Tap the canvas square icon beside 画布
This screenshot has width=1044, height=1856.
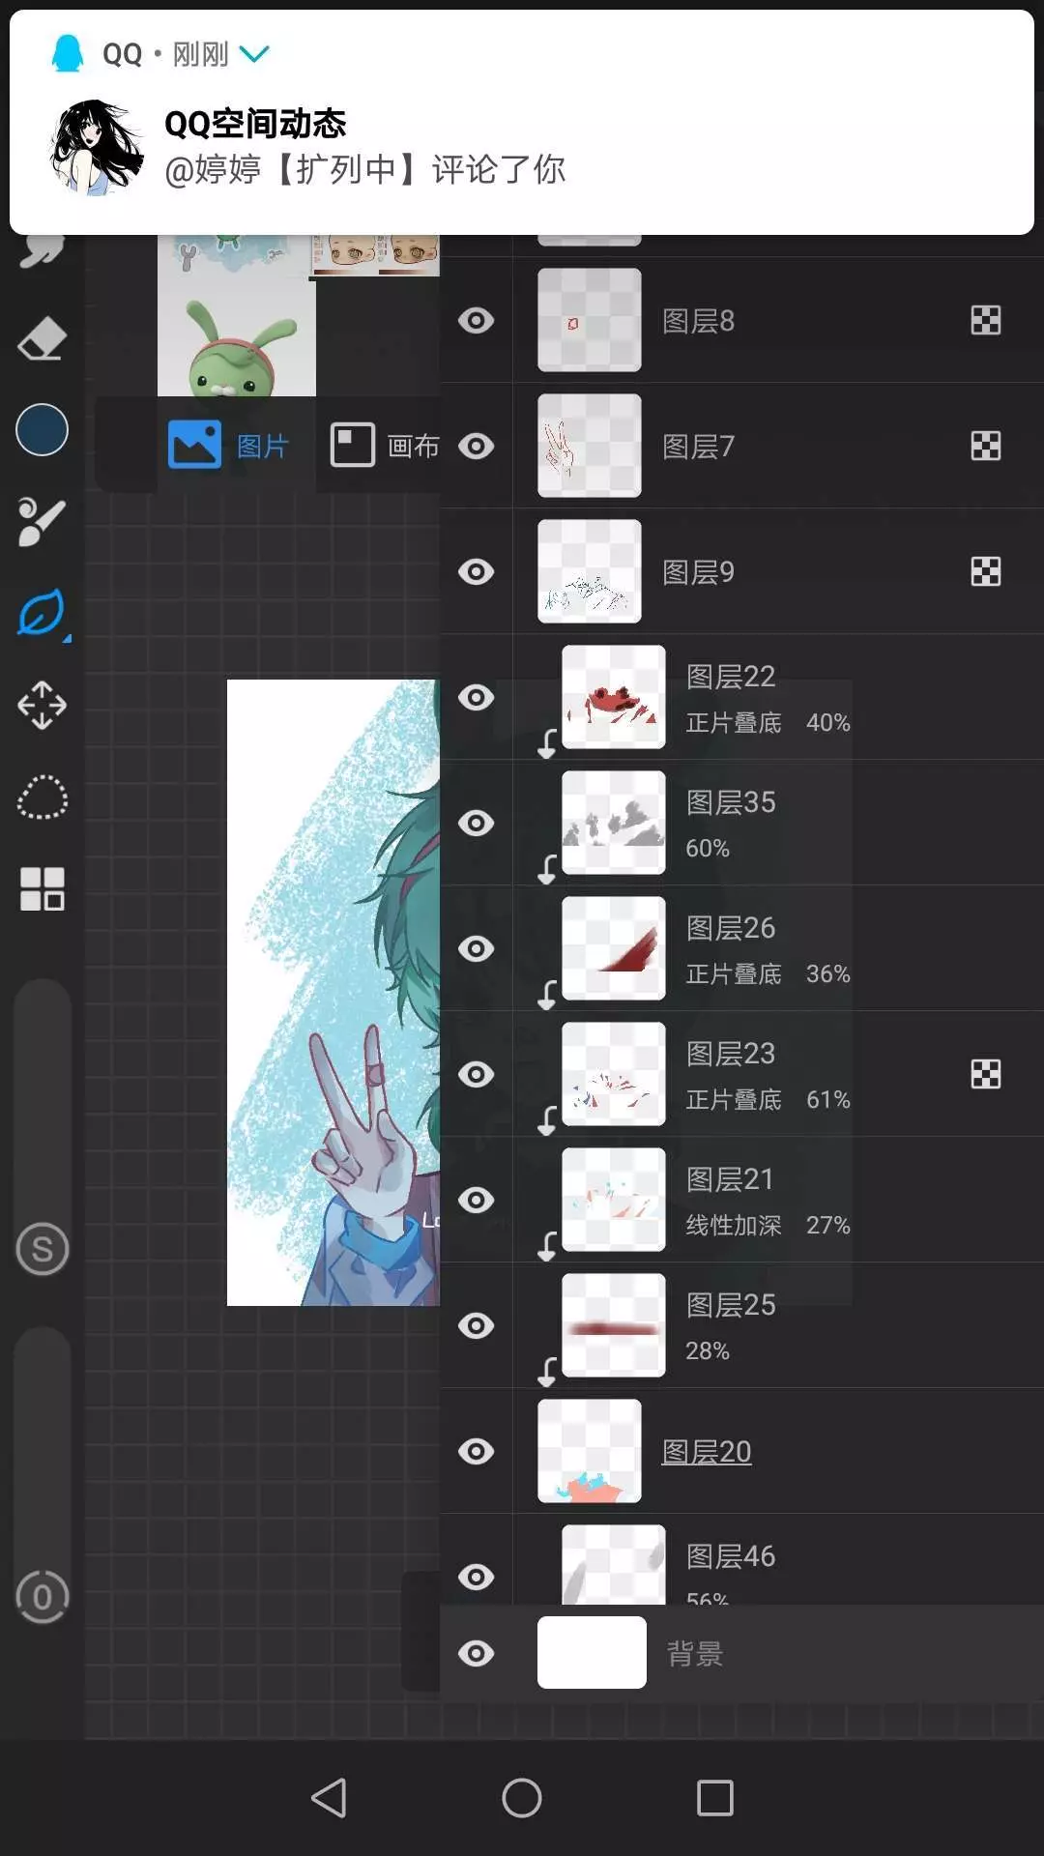coord(352,445)
